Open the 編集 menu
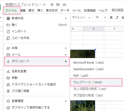 (23, 10)
